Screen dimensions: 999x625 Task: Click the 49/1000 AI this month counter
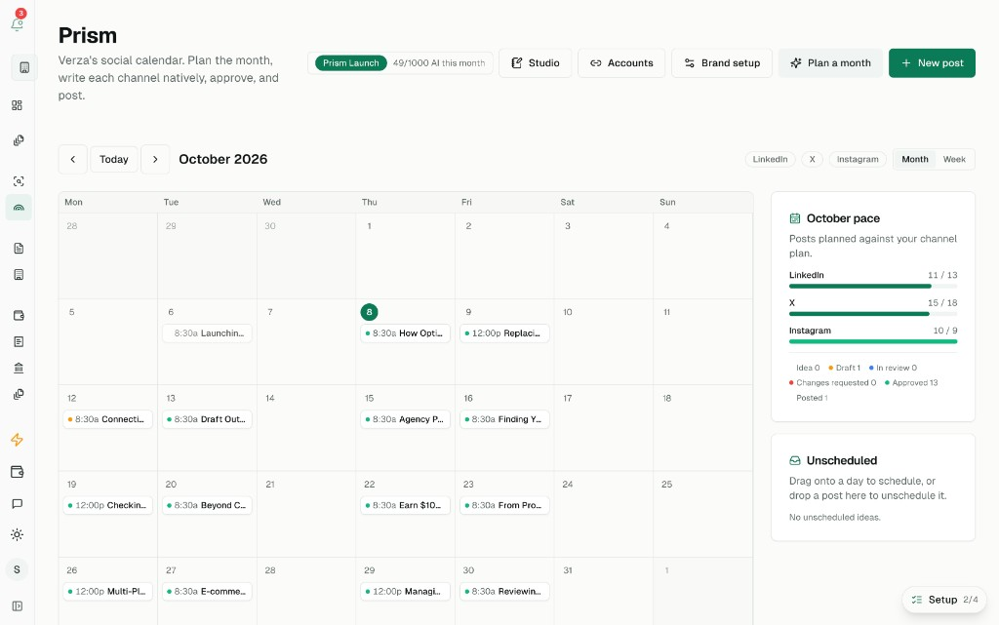[x=439, y=63]
